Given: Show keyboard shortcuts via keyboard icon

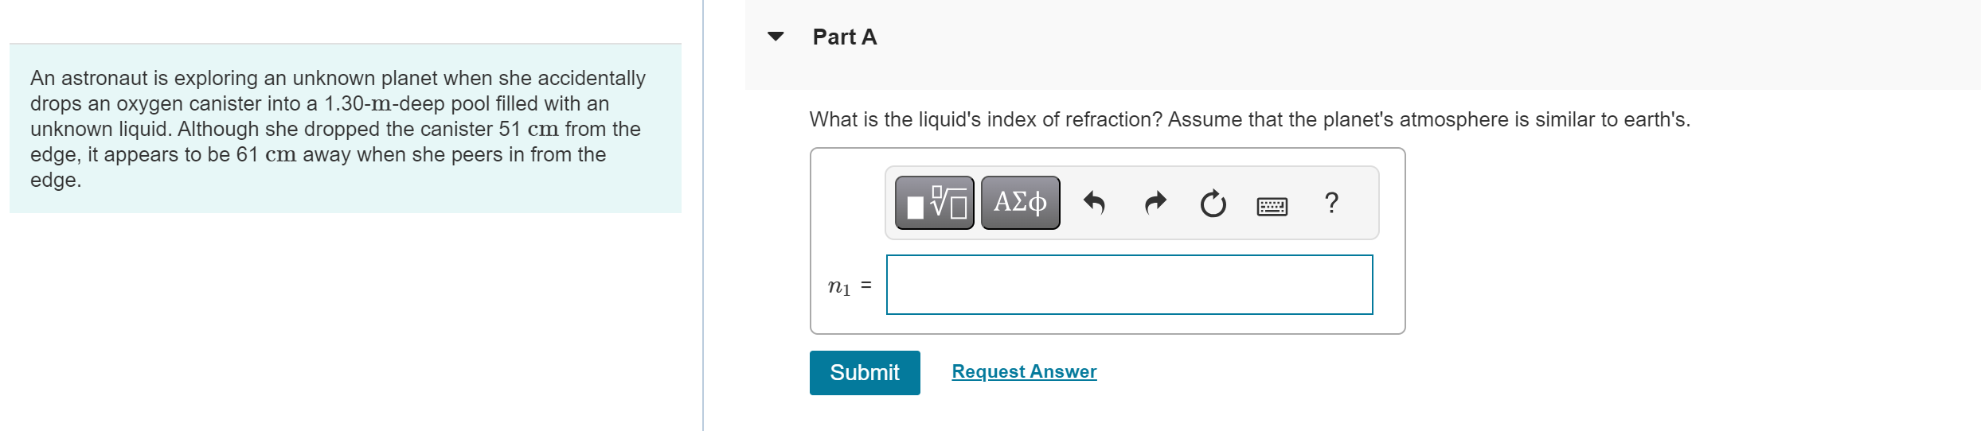Looking at the screenshot, I should 1272,207.
